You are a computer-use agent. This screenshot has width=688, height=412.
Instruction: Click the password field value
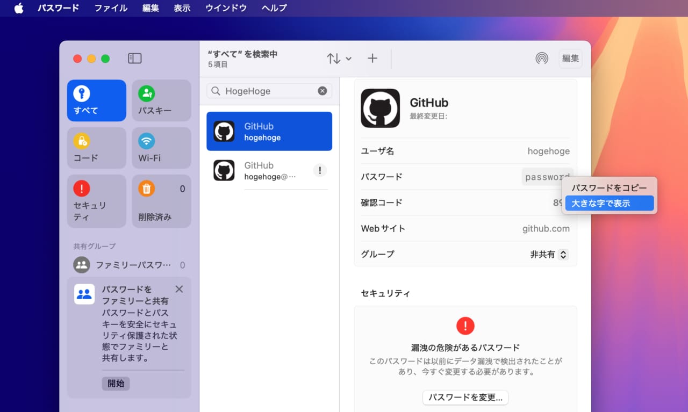point(547,177)
